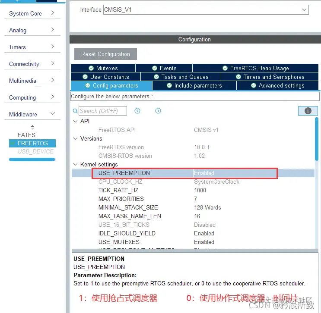Click the MAX_TASK_NAME_LEN value 16
The height and width of the screenshot is (313, 321).
coord(197,216)
